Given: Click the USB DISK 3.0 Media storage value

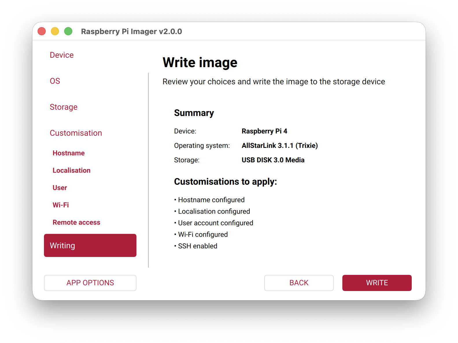Looking at the screenshot, I should (x=273, y=160).
